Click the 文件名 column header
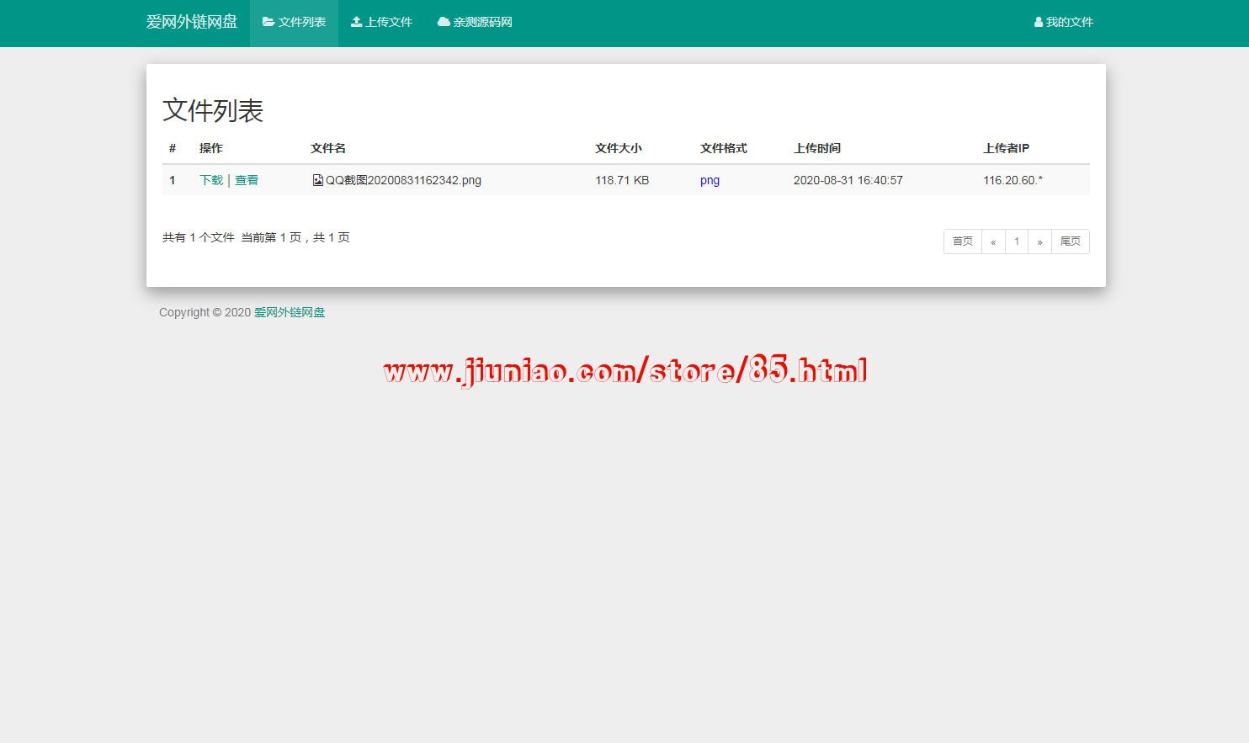1249x743 pixels. 328,148
